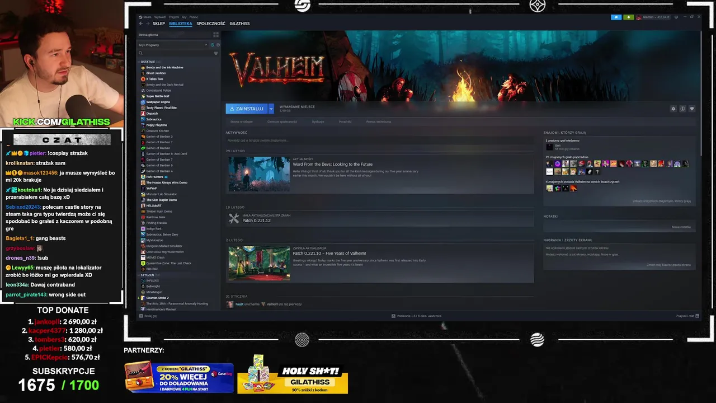Open the Patch 0.221.12 news entry

(x=380, y=219)
